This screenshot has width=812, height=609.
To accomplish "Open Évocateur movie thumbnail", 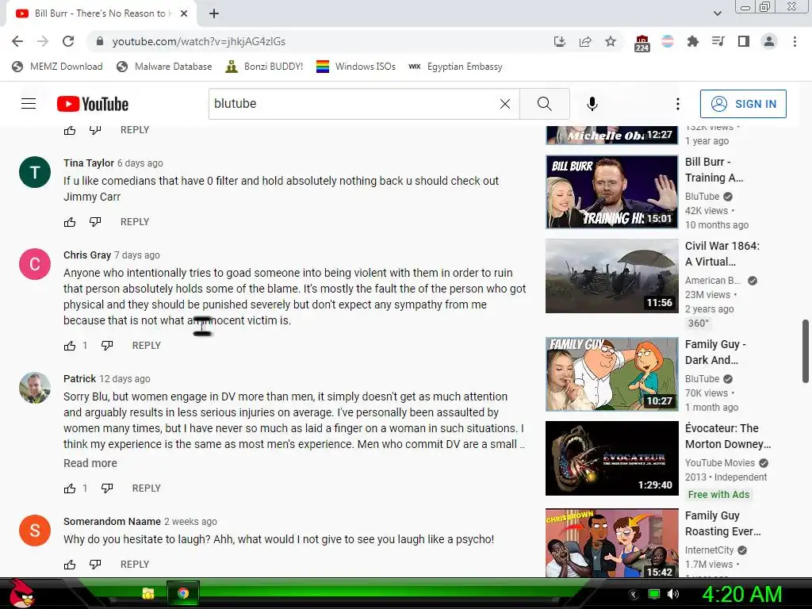I will point(611,458).
